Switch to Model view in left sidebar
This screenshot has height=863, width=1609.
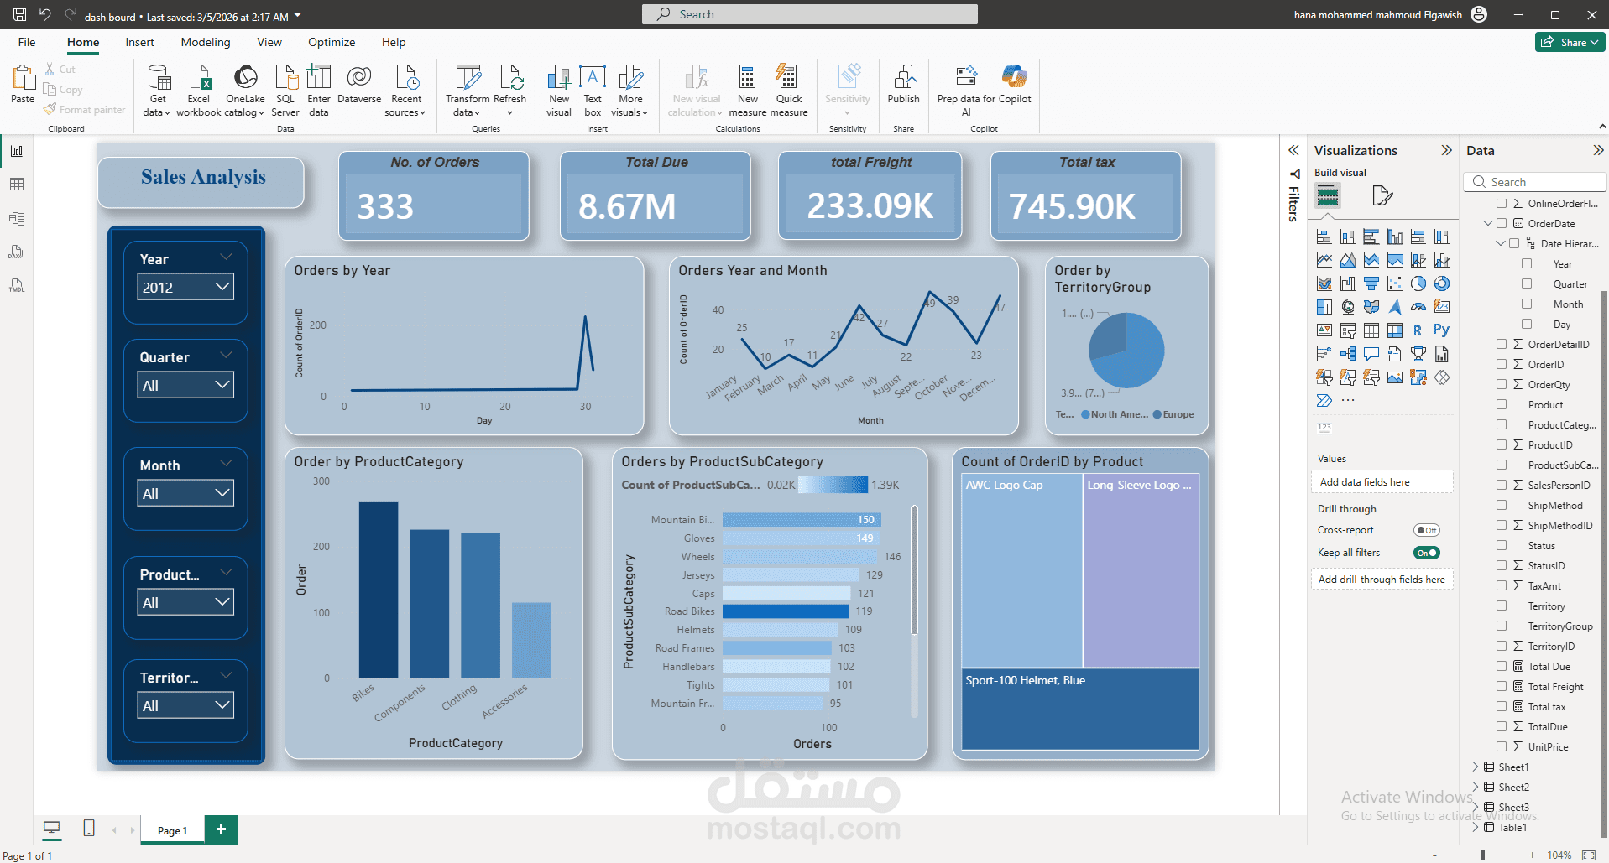click(x=17, y=218)
